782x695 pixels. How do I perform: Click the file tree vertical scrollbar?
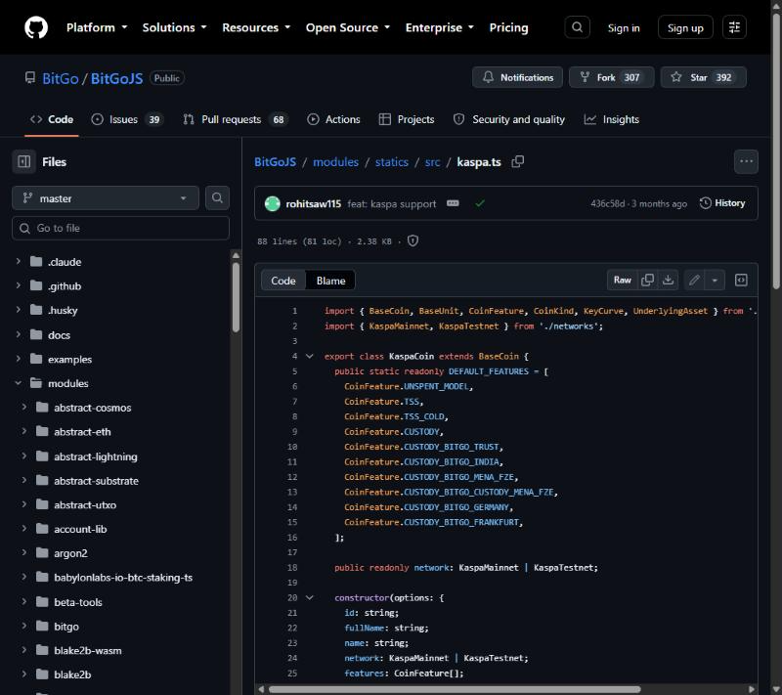click(236, 297)
